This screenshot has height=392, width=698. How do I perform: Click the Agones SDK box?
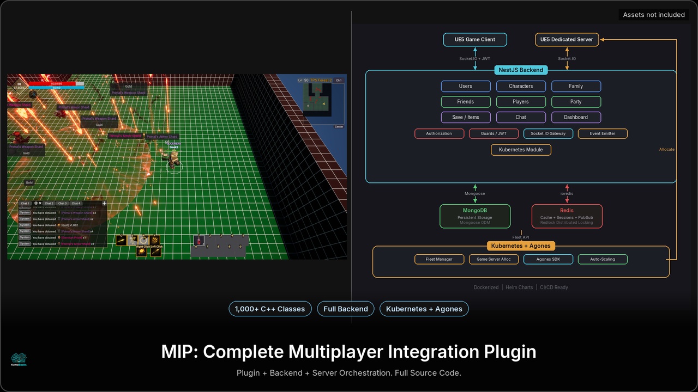548,259
